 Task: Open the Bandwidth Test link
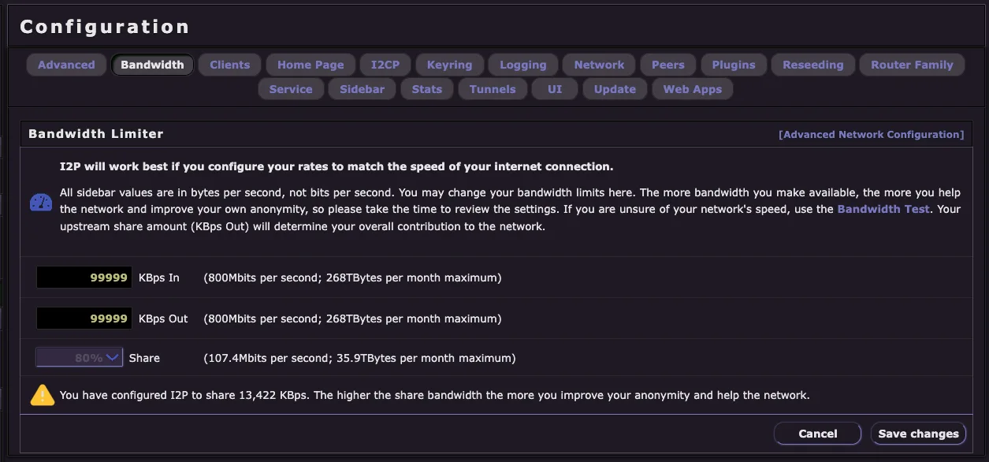[x=883, y=209]
